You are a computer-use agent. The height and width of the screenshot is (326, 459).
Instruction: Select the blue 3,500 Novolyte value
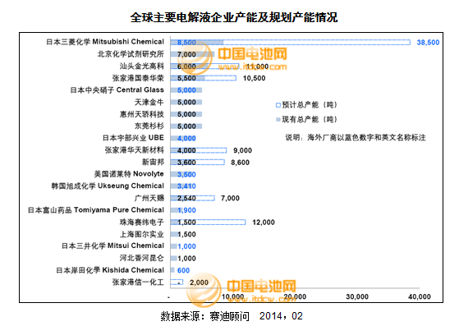point(186,174)
